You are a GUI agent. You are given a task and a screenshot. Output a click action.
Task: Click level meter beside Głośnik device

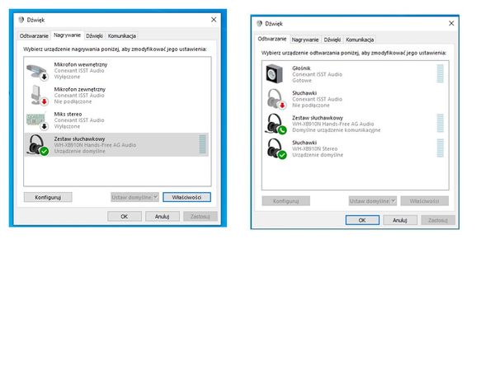(x=440, y=74)
